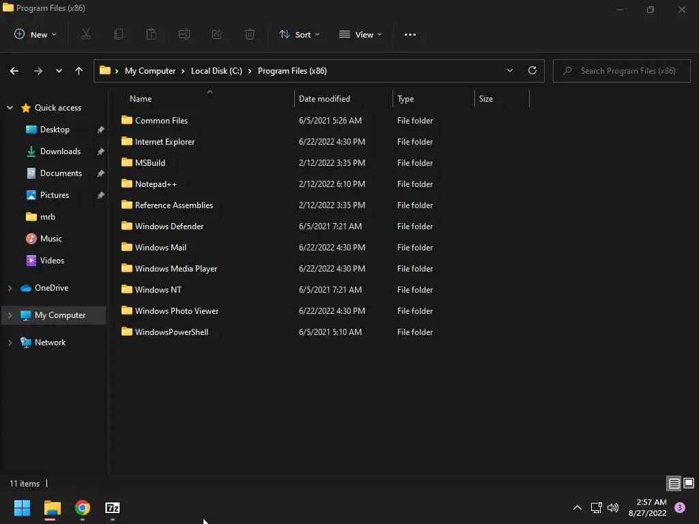The width and height of the screenshot is (699, 524).
Task: Click Local Disk (C:) breadcrumb
Action: point(216,71)
